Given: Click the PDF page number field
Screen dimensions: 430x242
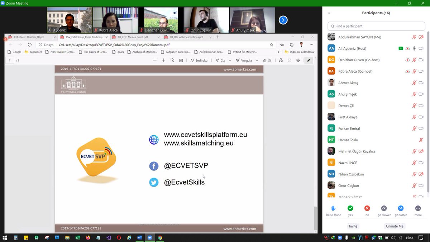Looking at the screenshot, I should (10, 60).
